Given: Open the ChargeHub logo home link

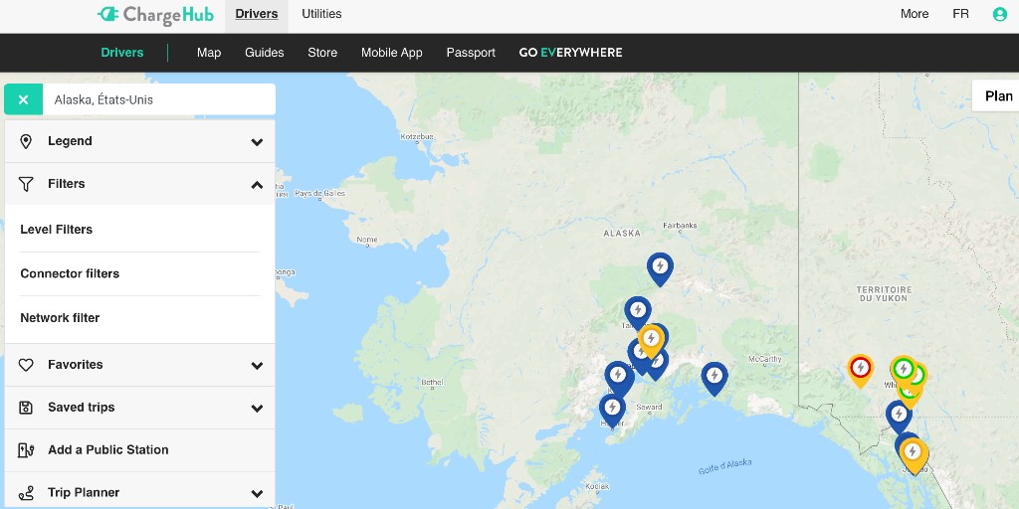Looking at the screenshot, I should [155, 14].
